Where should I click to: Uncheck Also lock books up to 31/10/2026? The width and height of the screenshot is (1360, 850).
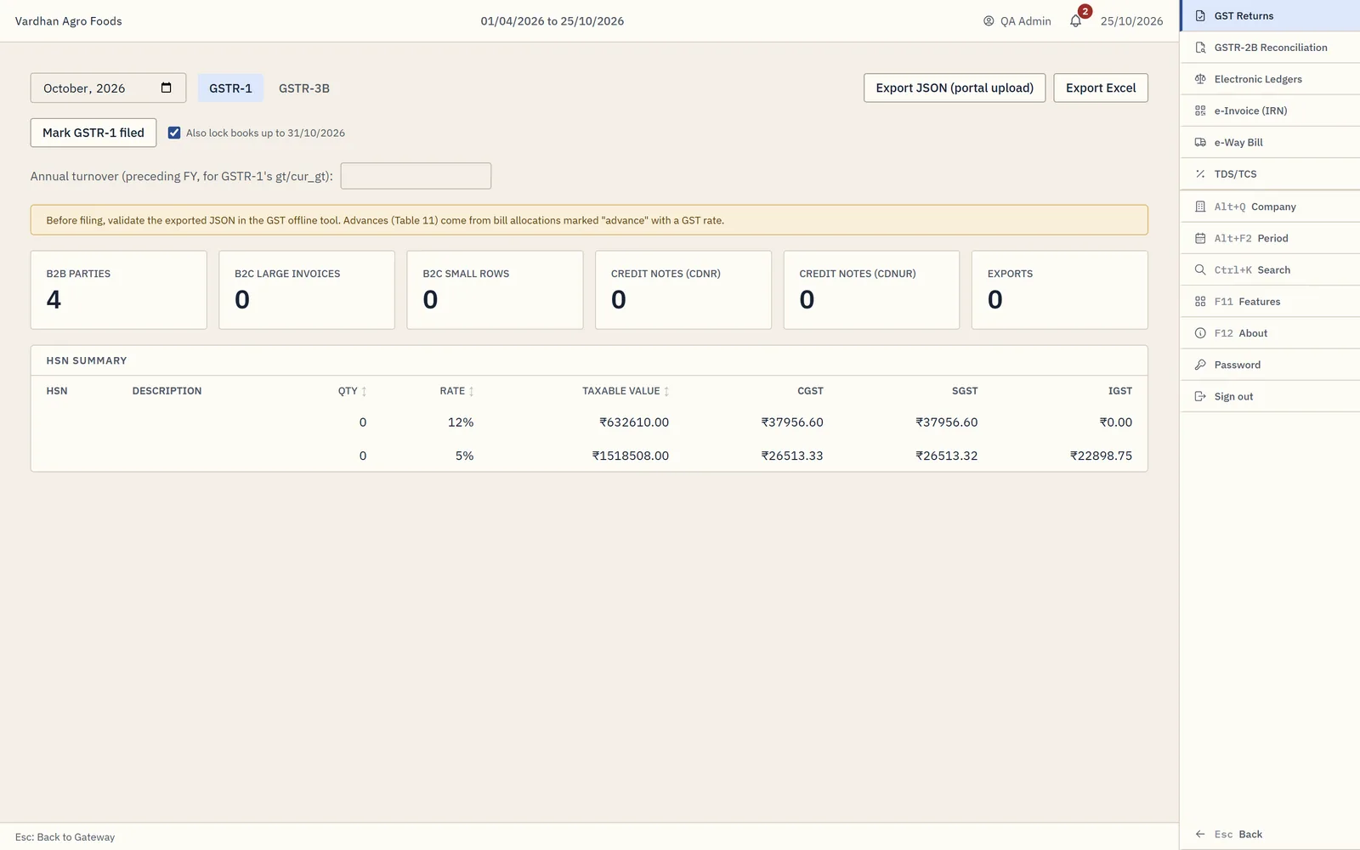pos(174,133)
